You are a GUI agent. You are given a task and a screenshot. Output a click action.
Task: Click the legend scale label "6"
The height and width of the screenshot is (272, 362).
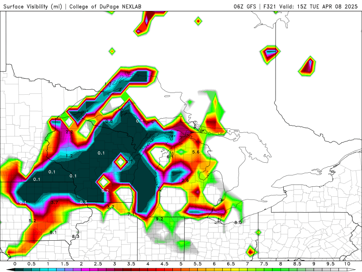[x=214, y=264]
